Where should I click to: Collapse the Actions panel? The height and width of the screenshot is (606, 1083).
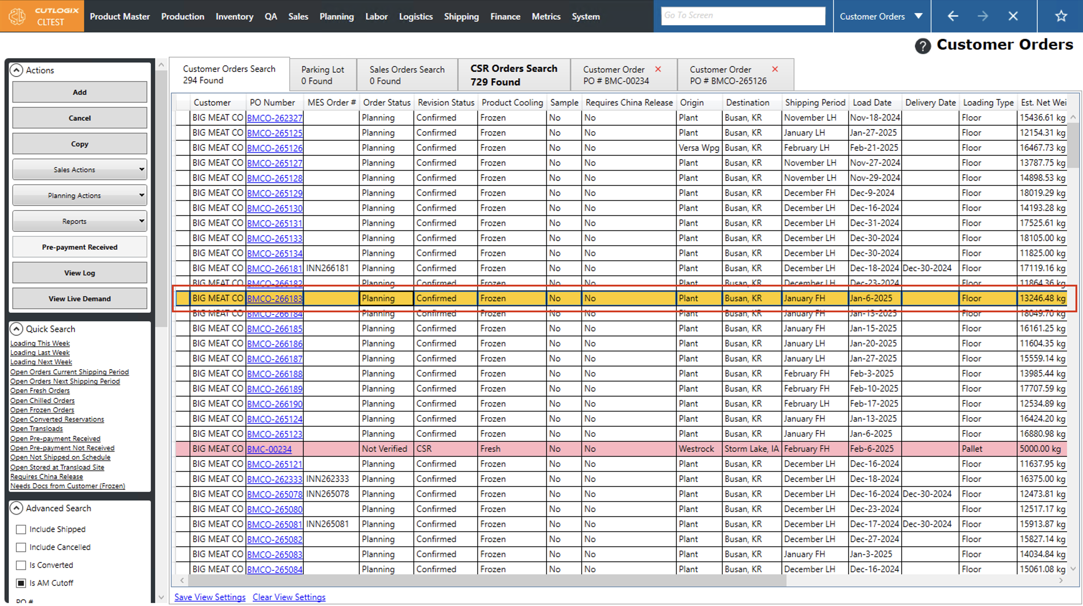(x=17, y=70)
